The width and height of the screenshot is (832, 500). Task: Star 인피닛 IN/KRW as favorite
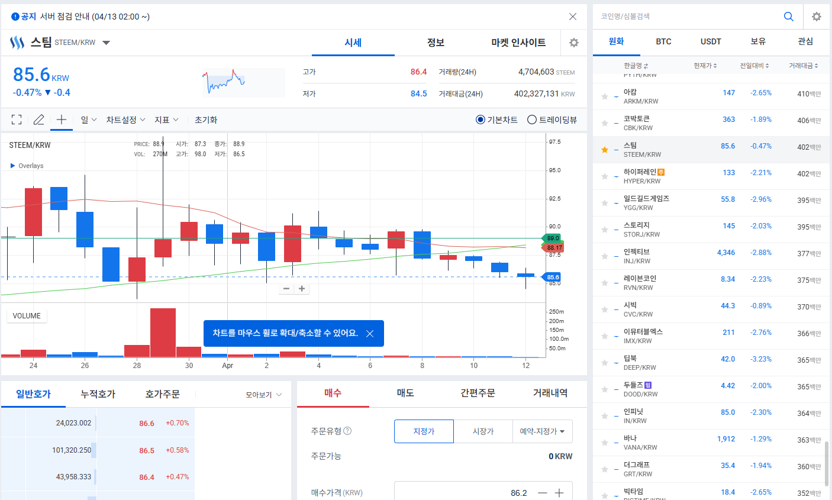point(605,416)
